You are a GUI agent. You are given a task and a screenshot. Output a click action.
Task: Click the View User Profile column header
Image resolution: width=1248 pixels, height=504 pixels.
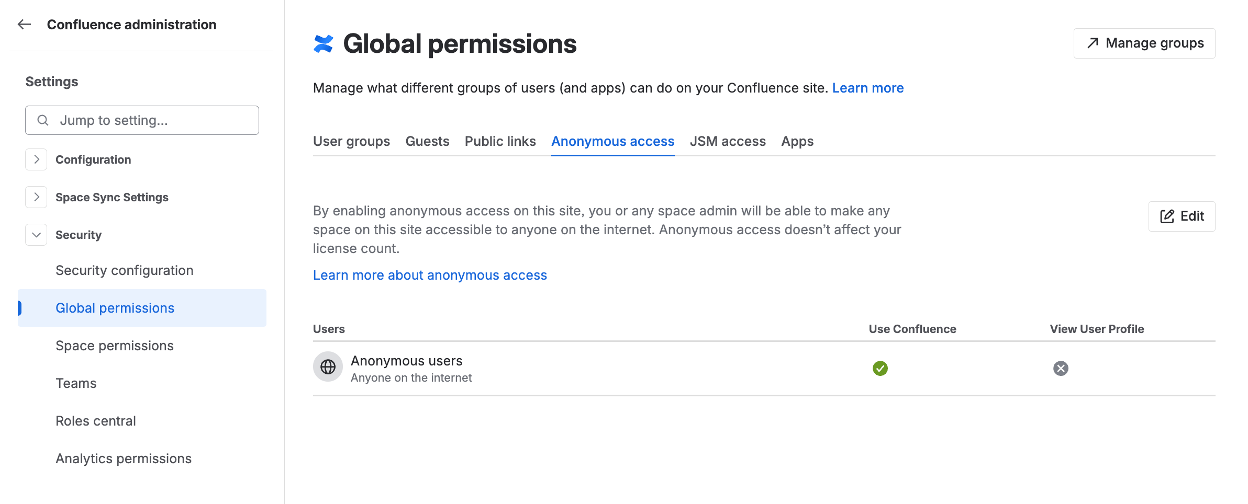(1097, 329)
